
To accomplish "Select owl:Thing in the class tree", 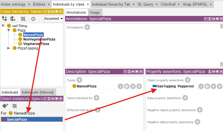I will (x=19, y=26).
